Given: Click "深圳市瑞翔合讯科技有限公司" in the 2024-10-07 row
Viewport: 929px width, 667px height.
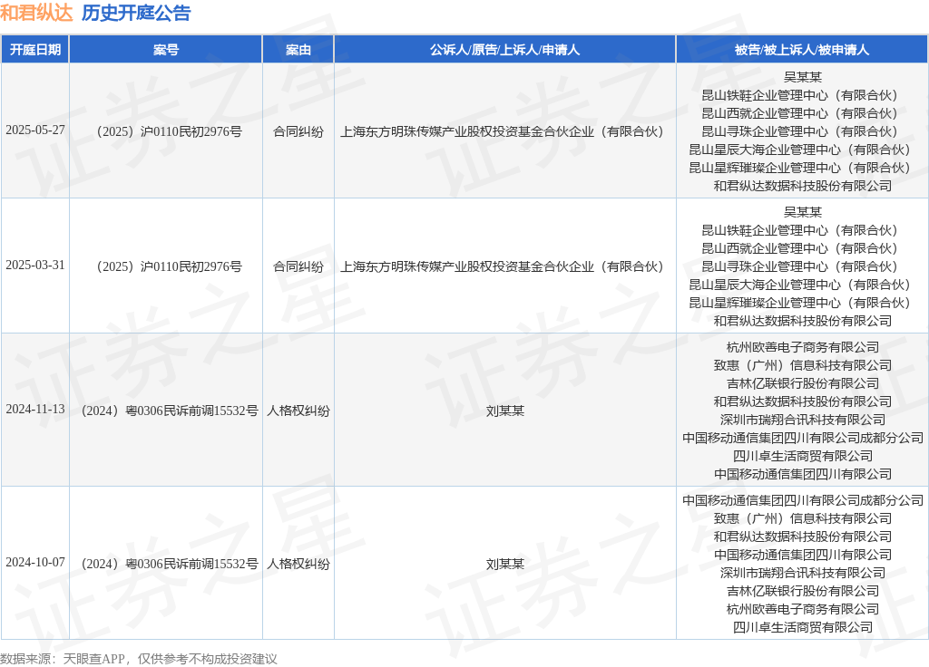Looking at the screenshot, I should click(x=802, y=573).
